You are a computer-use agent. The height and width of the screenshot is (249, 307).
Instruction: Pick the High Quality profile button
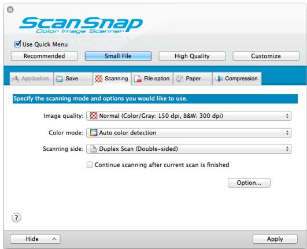(192, 56)
